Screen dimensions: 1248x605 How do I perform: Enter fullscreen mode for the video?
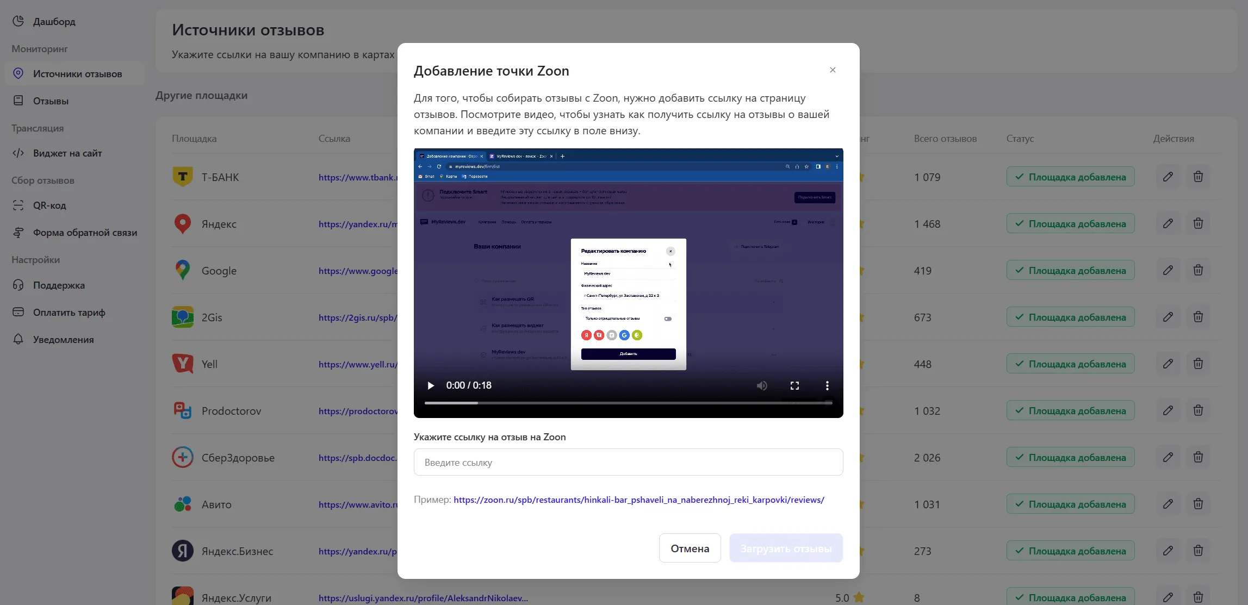point(794,385)
